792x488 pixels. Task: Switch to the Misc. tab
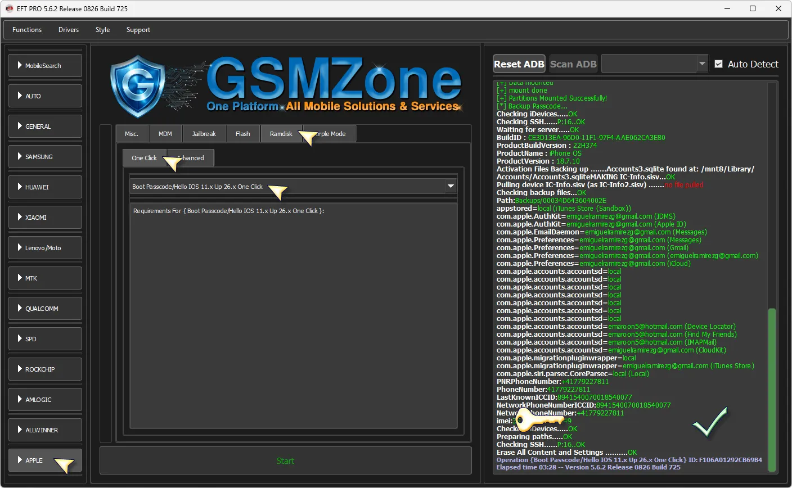132,134
